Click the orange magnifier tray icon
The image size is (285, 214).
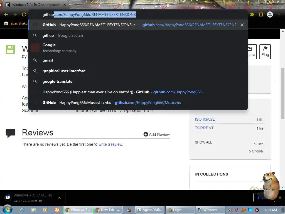pos(243,210)
